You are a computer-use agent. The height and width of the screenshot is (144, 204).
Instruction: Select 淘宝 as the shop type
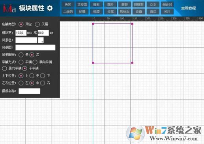point(21,24)
